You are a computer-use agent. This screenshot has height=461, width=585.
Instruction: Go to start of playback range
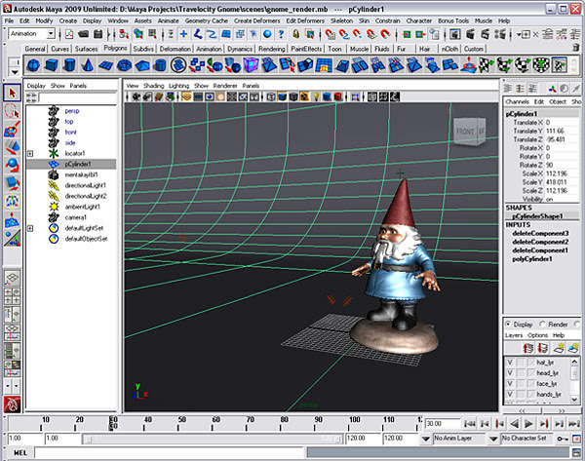(x=469, y=424)
